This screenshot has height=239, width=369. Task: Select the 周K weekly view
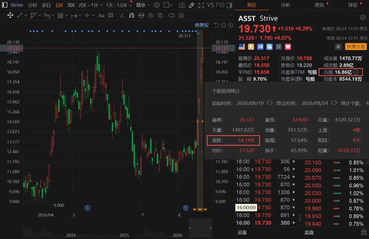click(x=71, y=5)
